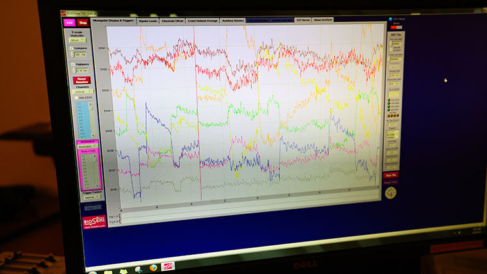Click the CM in Range indicator light

pyautogui.click(x=390, y=20)
